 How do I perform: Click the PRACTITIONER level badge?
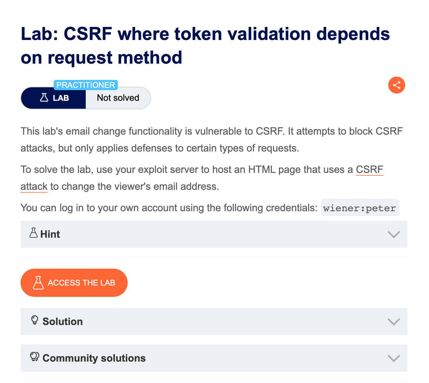85,85
